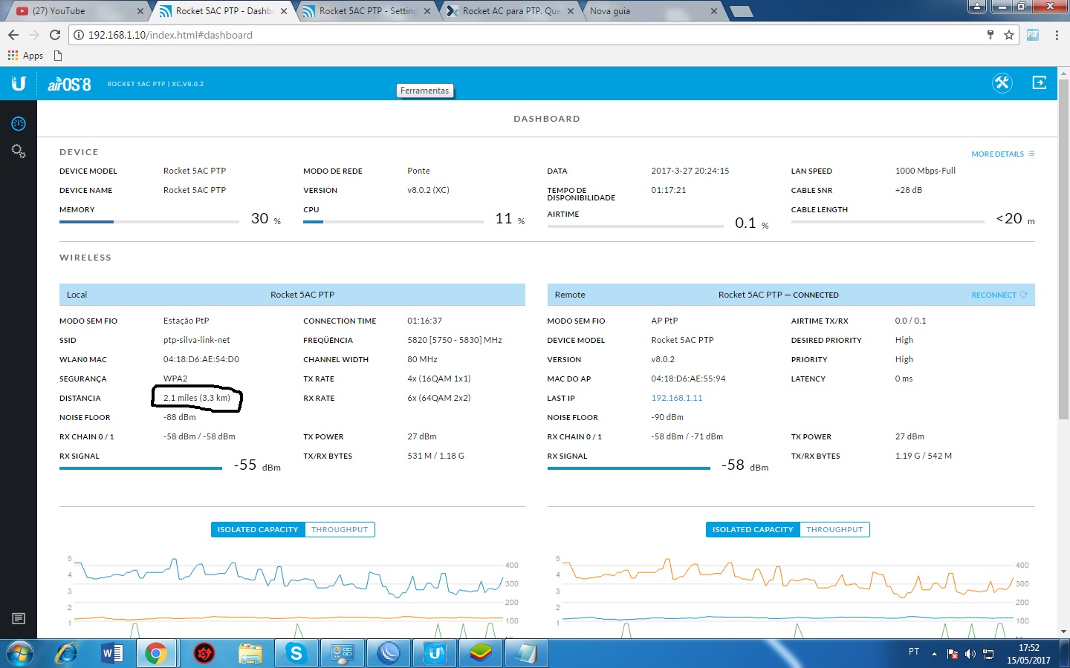Click the channel width value 80 MHz
Image resolution: width=1070 pixels, height=668 pixels.
click(x=423, y=359)
